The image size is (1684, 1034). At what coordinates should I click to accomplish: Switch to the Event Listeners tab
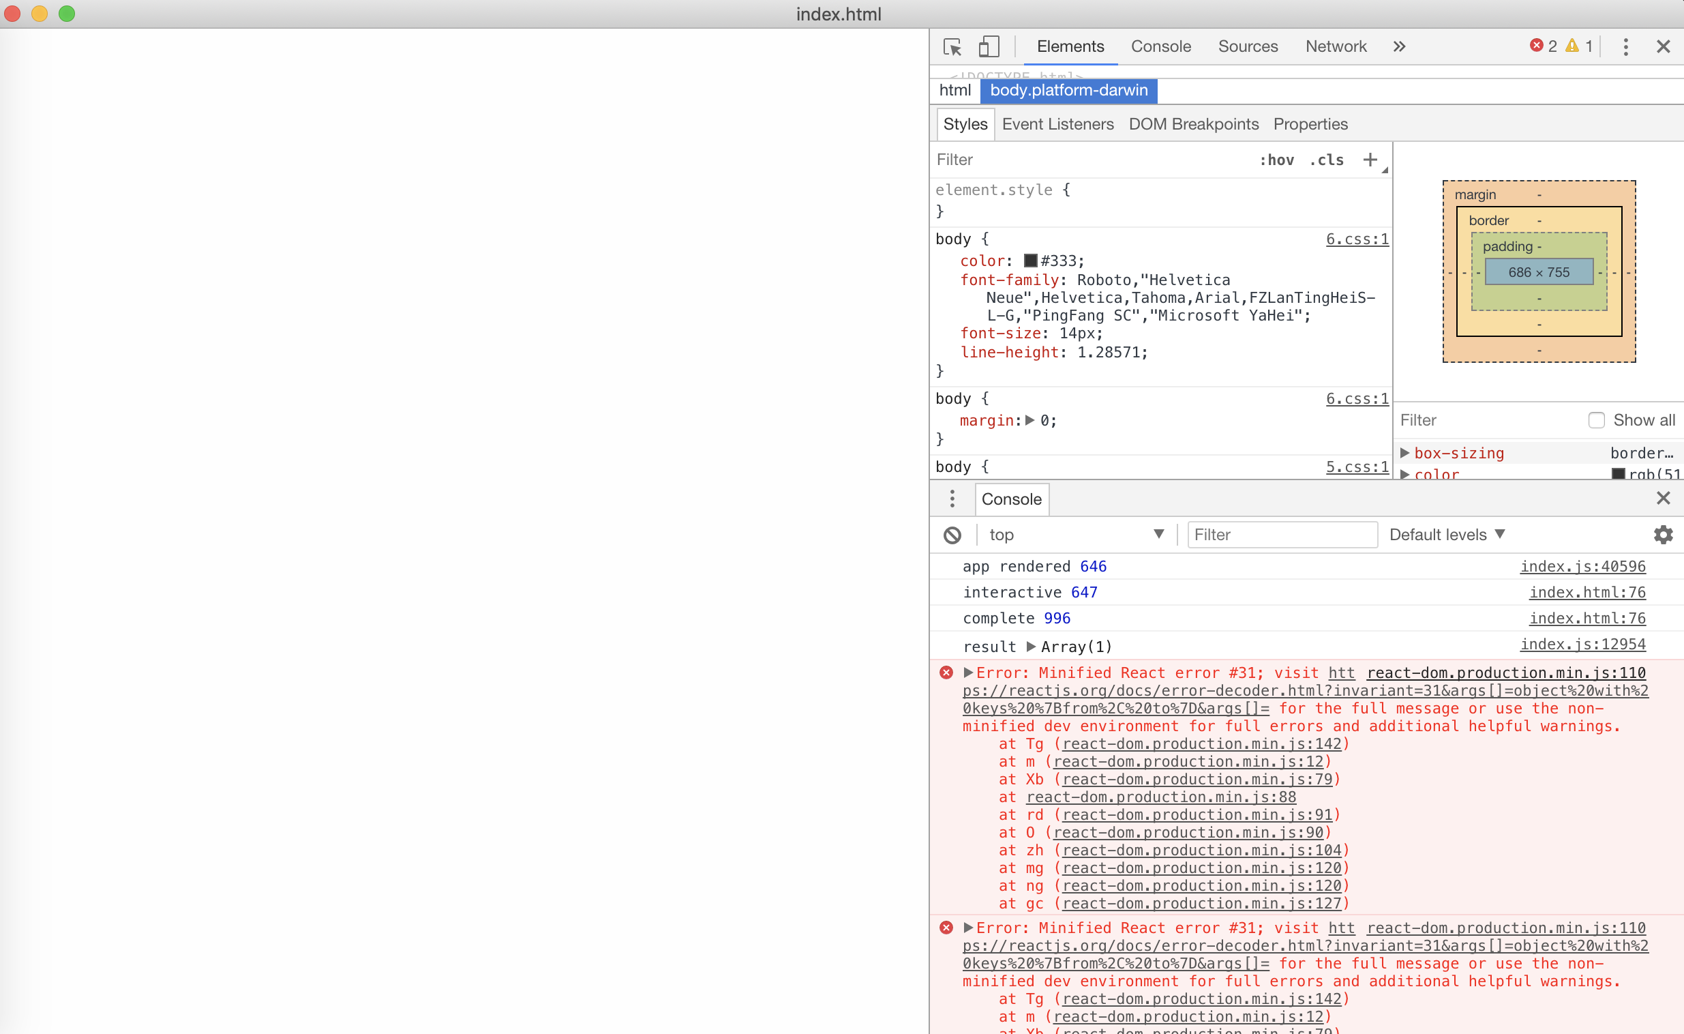coord(1057,123)
